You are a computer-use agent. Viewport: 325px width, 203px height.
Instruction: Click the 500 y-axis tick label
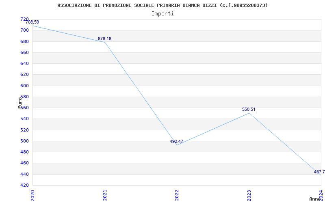[x=25, y=141]
